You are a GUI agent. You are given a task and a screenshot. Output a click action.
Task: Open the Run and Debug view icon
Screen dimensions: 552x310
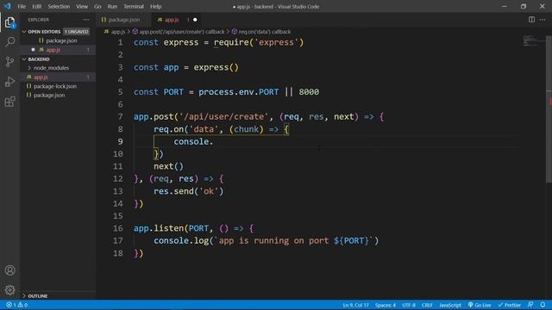point(9,82)
